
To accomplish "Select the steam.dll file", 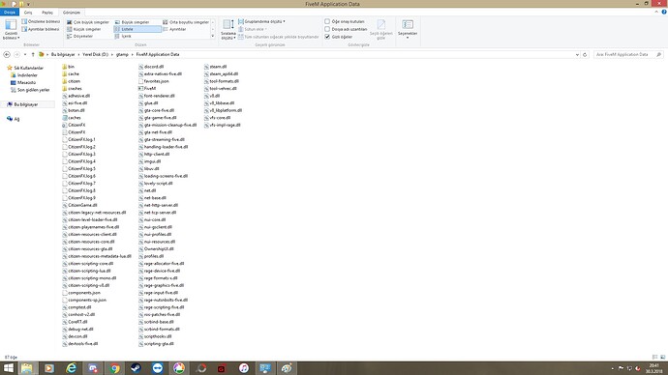I will (216, 67).
